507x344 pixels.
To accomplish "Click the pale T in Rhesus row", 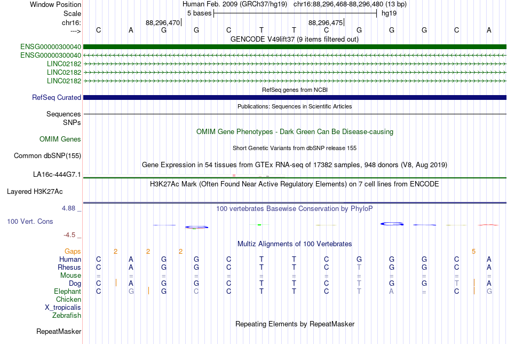I will coord(359,267).
